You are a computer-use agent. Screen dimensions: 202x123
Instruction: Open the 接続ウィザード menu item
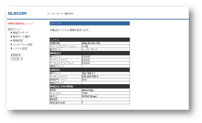pos(21,33)
